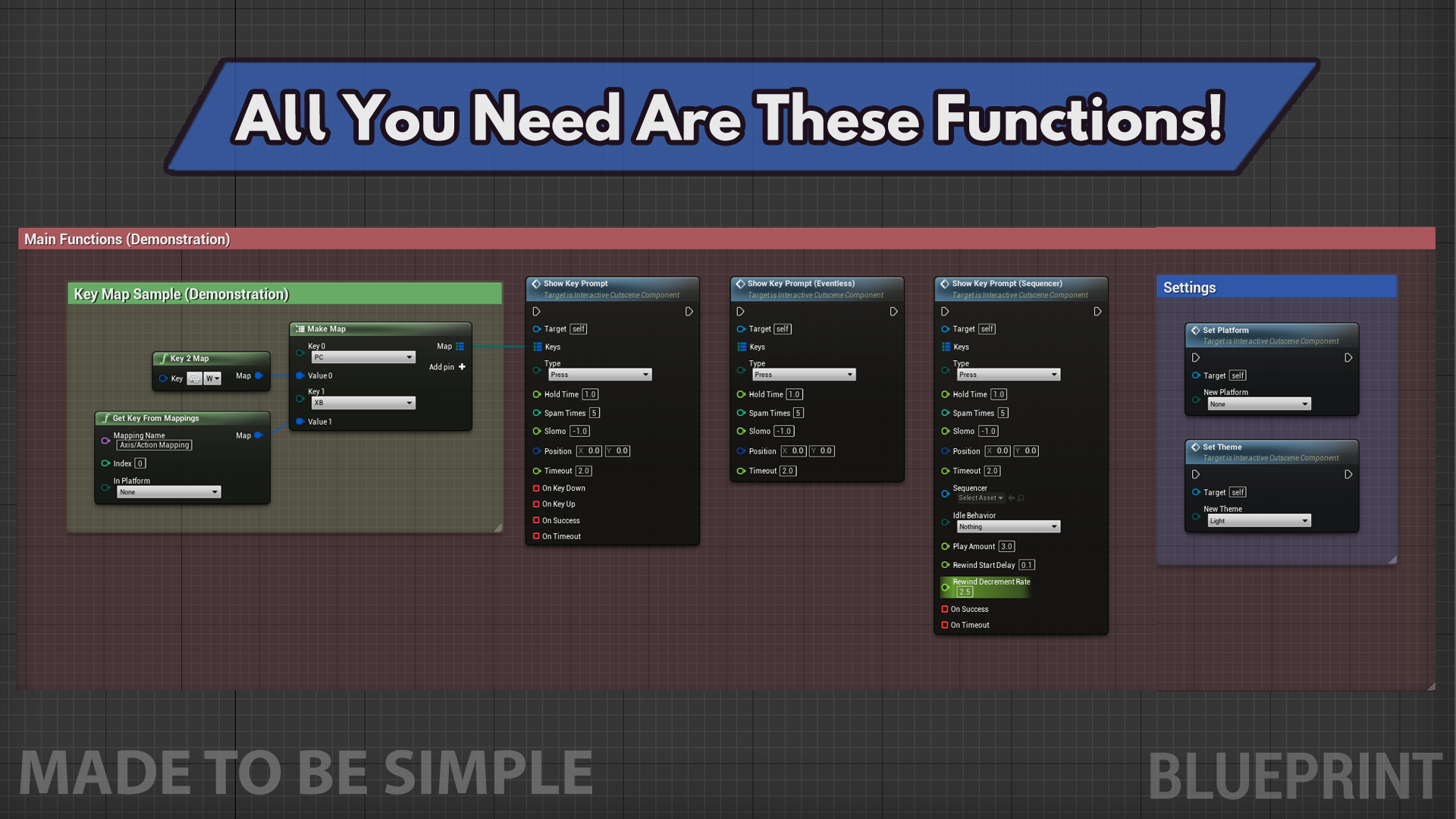Click the On Key Down delegate pin
Viewport: 1456px width, 819px height.
click(x=536, y=488)
